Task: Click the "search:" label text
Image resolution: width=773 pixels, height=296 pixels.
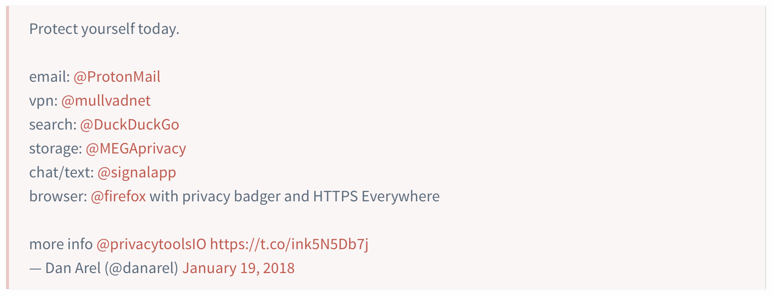Action: click(53, 125)
